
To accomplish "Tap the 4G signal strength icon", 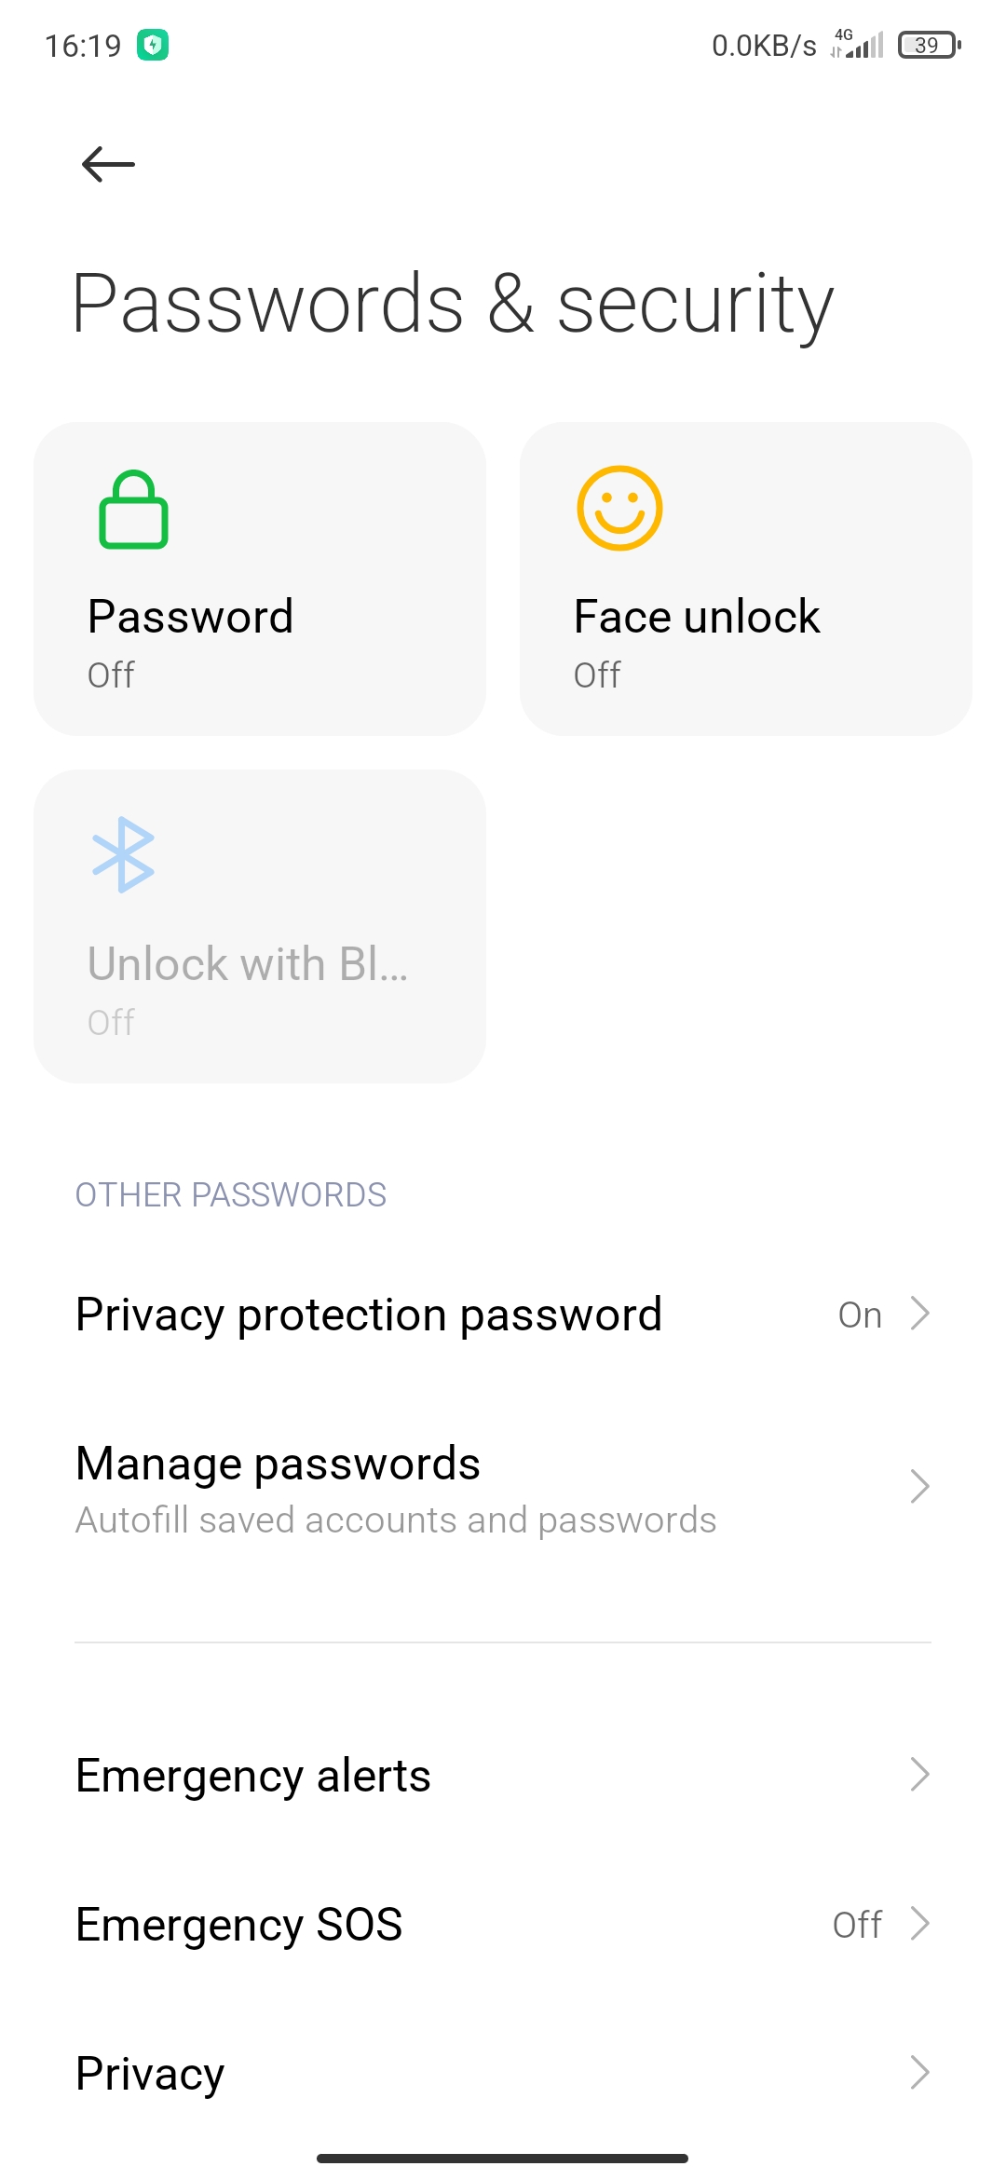I will click(857, 44).
